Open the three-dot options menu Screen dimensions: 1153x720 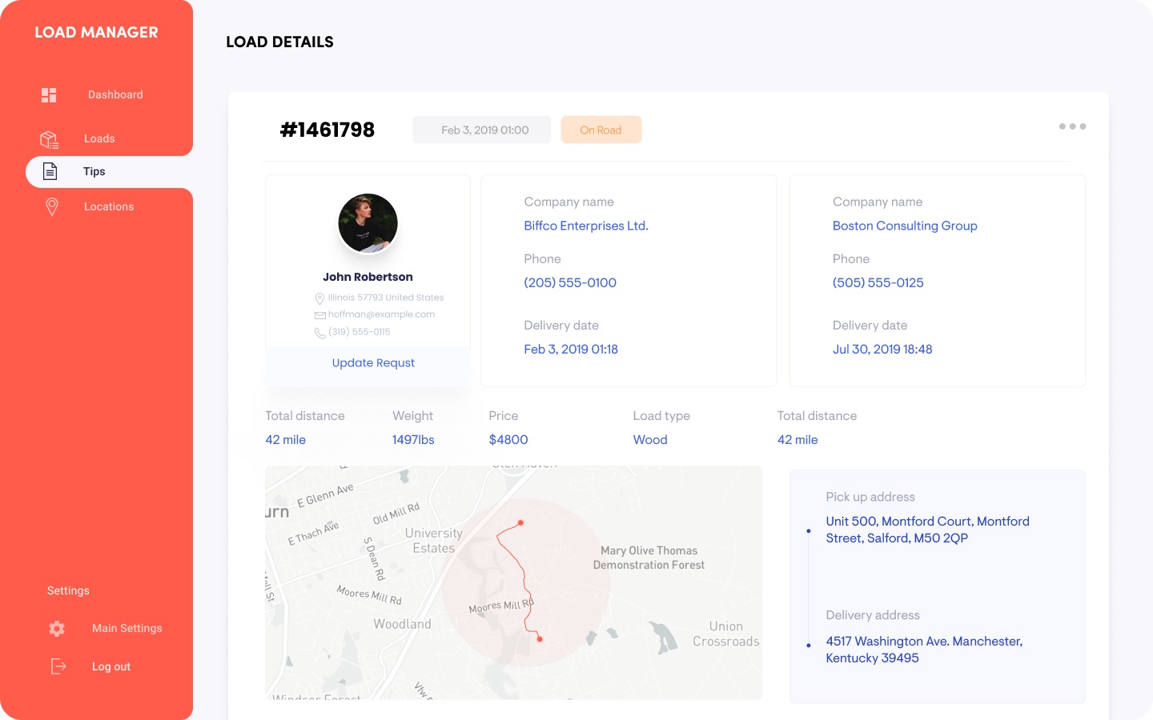pos(1072,126)
